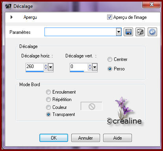Image resolution: width=163 pixels, height=151 pixels.
Task: Click the OK button
Action: pos(54,138)
